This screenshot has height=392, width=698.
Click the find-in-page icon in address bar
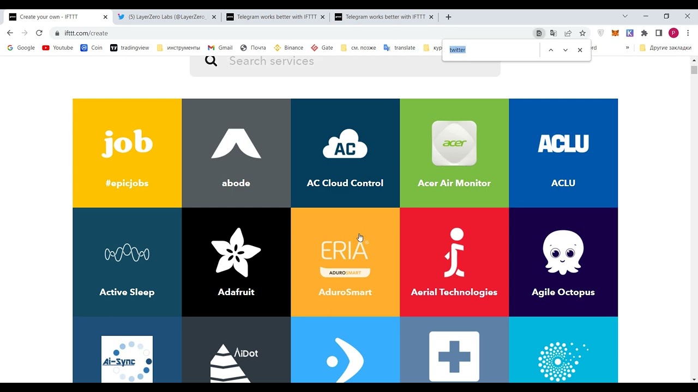tap(539, 33)
